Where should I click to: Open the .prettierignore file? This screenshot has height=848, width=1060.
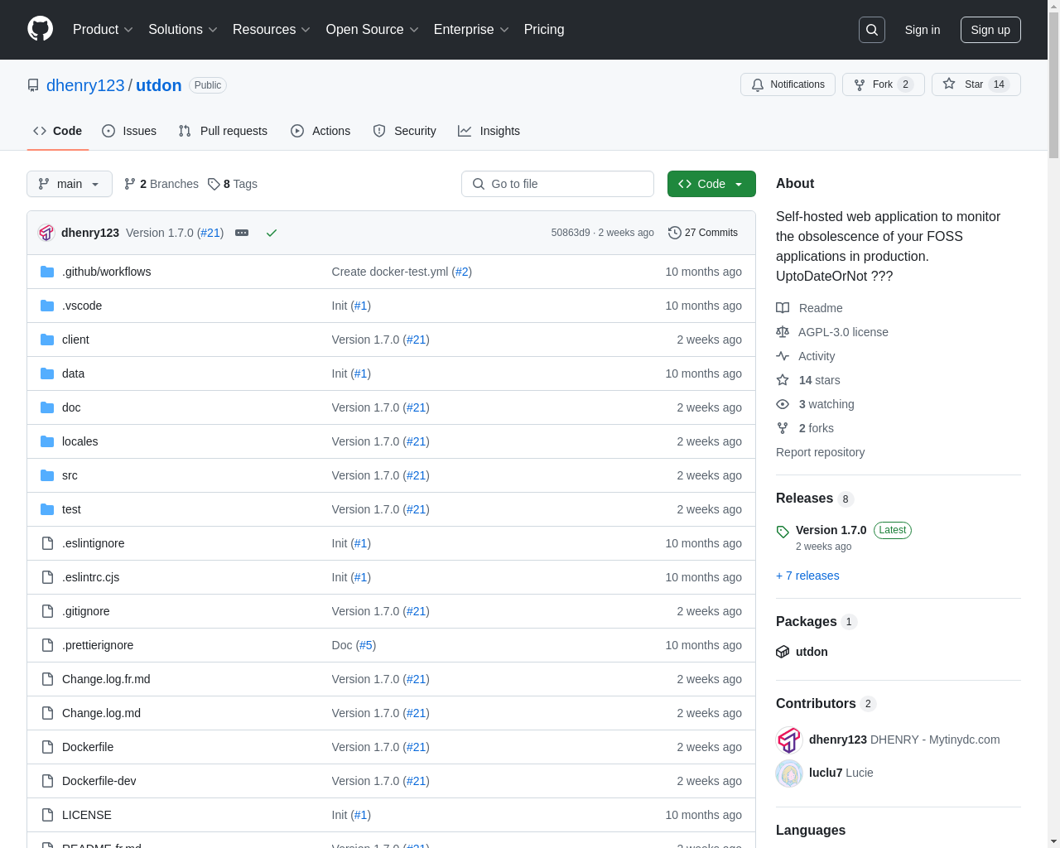(x=98, y=645)
